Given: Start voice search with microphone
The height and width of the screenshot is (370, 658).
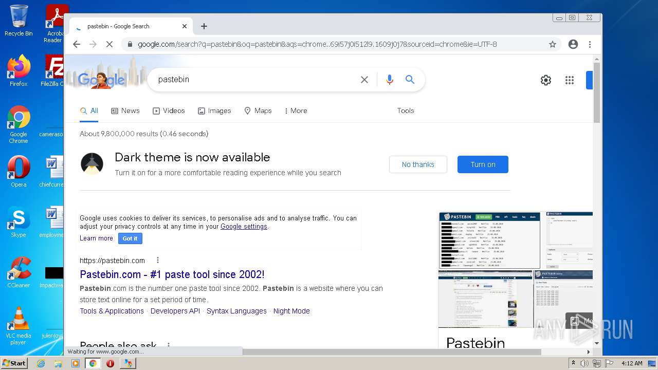Looking at the screenshot, I should (390, 80).
